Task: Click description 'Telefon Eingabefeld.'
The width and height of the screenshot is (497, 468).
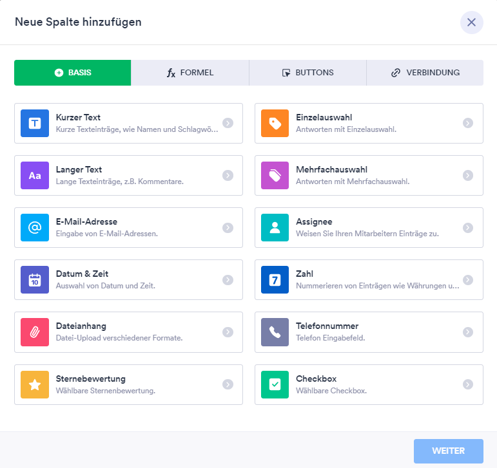Action: click(331, 338)
